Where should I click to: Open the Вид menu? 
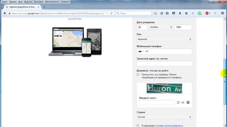(x=21, y=2)
